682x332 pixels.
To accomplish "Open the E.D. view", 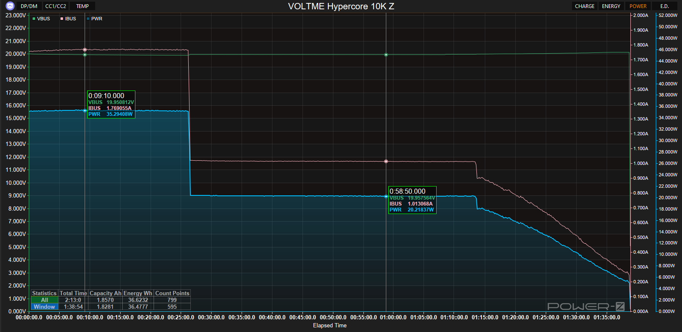I will [x=665, y=6].
